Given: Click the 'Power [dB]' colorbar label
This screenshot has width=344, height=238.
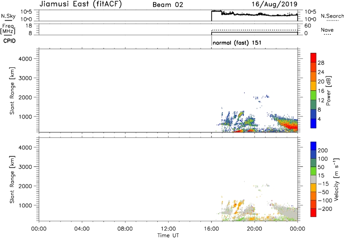Looking at the screenshot, I should coord(328,91).
